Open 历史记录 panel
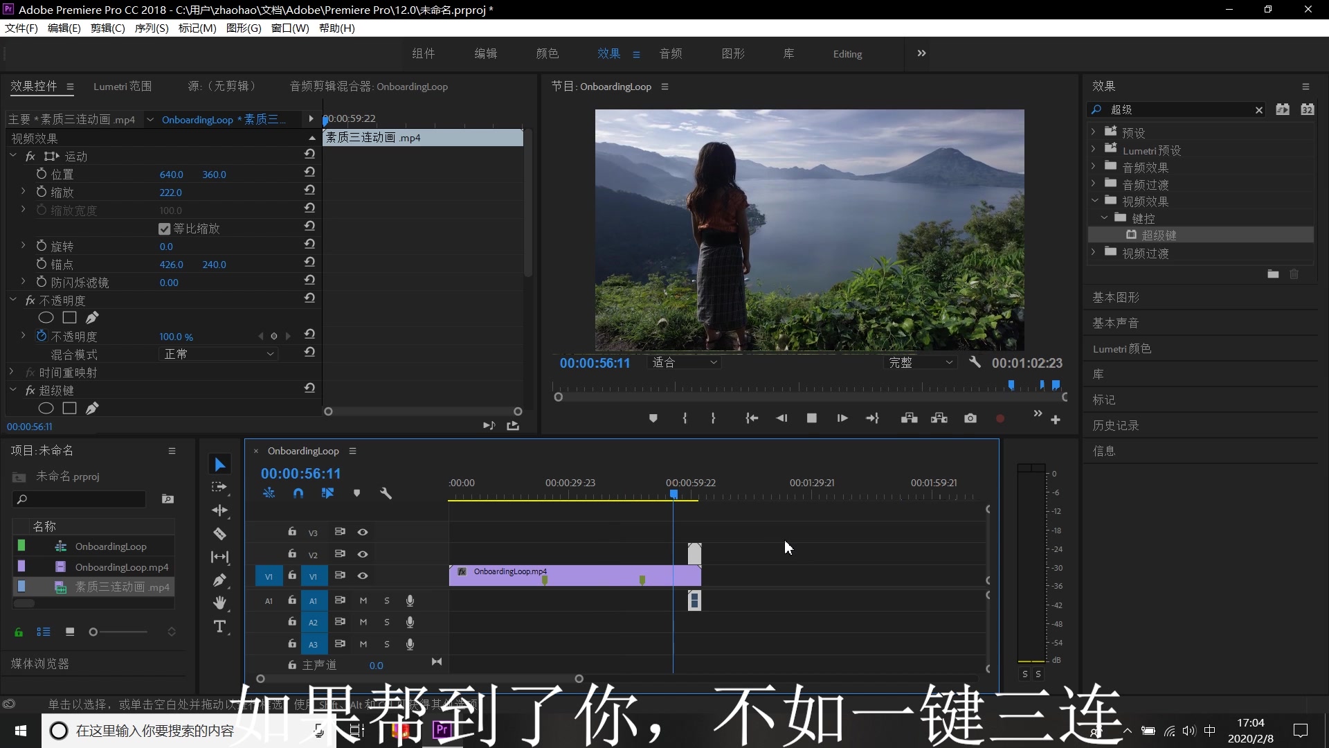The width and height of the screenshot is (1329, 748). pos(1116,425)
